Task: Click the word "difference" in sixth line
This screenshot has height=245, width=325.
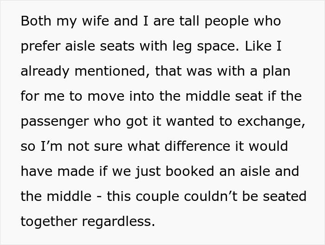Action: pos(197,146)
